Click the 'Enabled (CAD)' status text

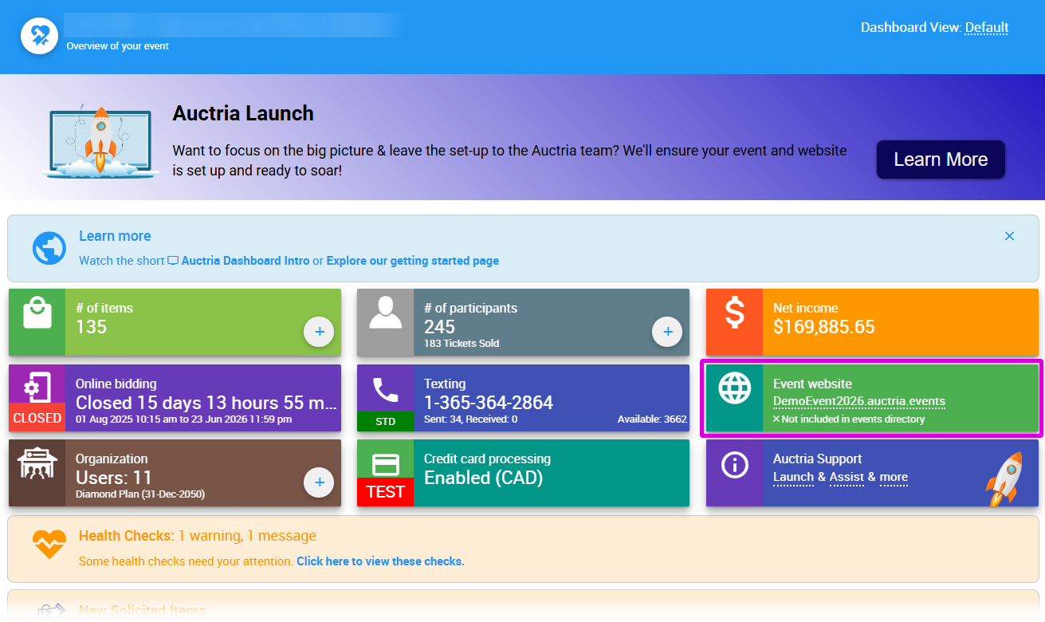[x=483, y=478]
